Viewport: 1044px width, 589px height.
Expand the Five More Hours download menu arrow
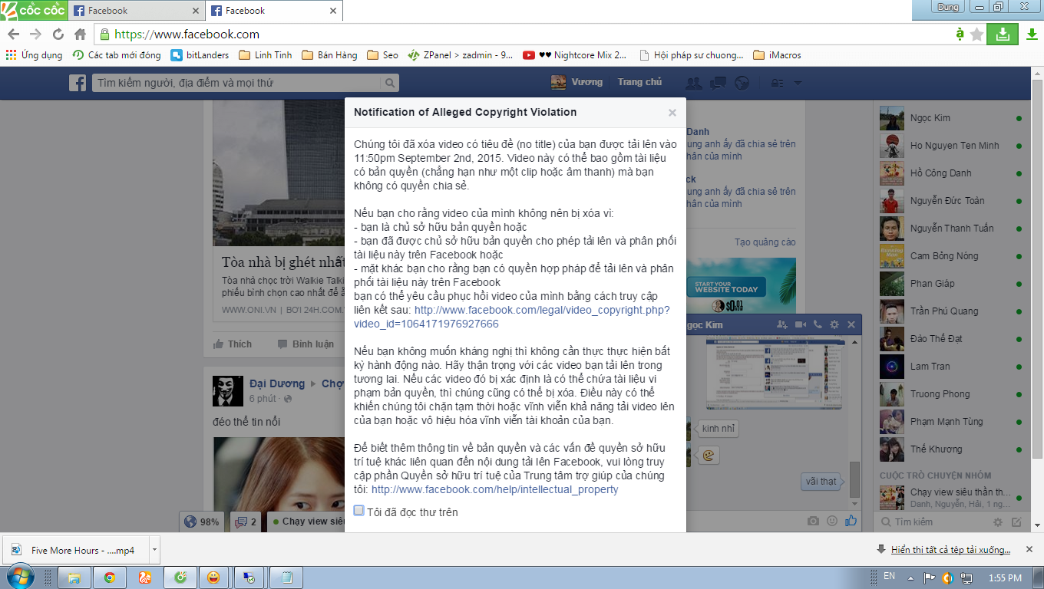coord(154,550)
